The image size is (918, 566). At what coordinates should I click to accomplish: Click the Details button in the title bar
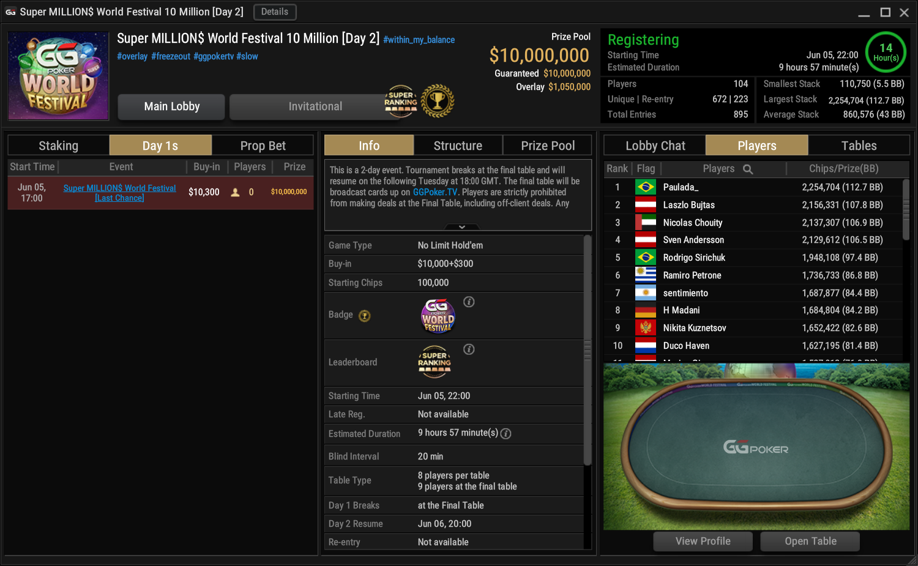tap(275, 12)
